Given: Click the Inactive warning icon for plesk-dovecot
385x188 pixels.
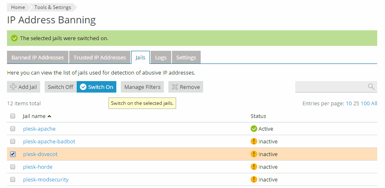Looking at the screenshot, I should click(x=254, y=154).
